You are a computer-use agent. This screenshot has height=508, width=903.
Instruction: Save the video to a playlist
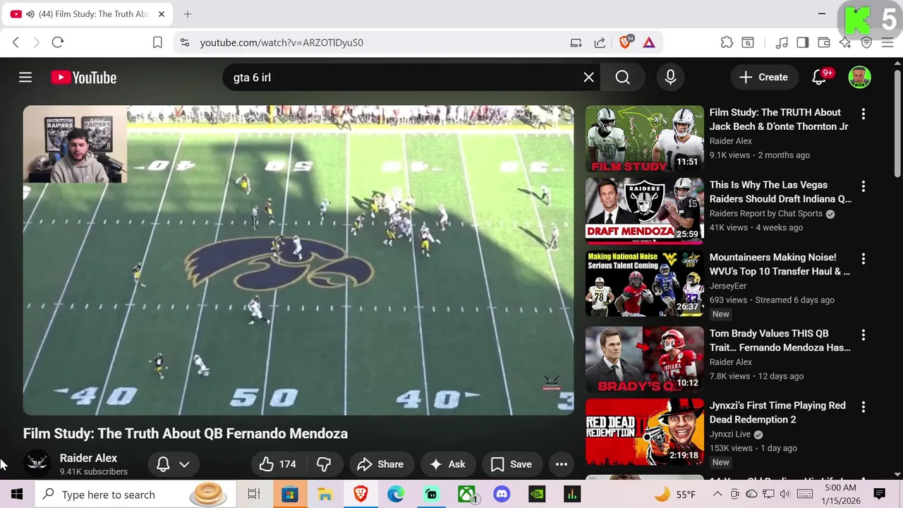(511, 464)
